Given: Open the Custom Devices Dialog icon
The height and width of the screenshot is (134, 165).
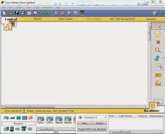Looking at the screenshot, I should tap(82, 13).
